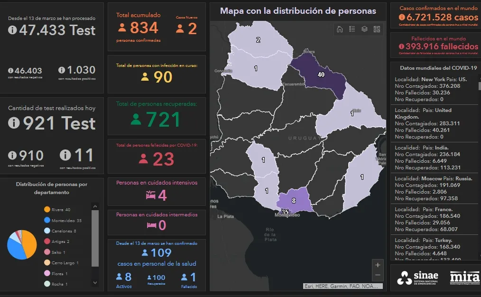481x297 pixels.
Task: Click the Esri attribution text on map
Action: [x=343, y=286]
